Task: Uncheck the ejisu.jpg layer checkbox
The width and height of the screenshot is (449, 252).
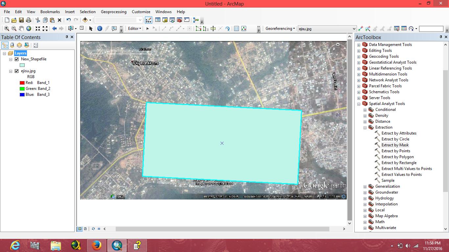Action: pyautogui.click(x=17, y=71)
